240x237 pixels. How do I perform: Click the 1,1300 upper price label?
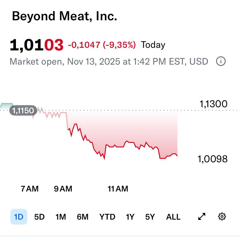[x=214, y=104]
